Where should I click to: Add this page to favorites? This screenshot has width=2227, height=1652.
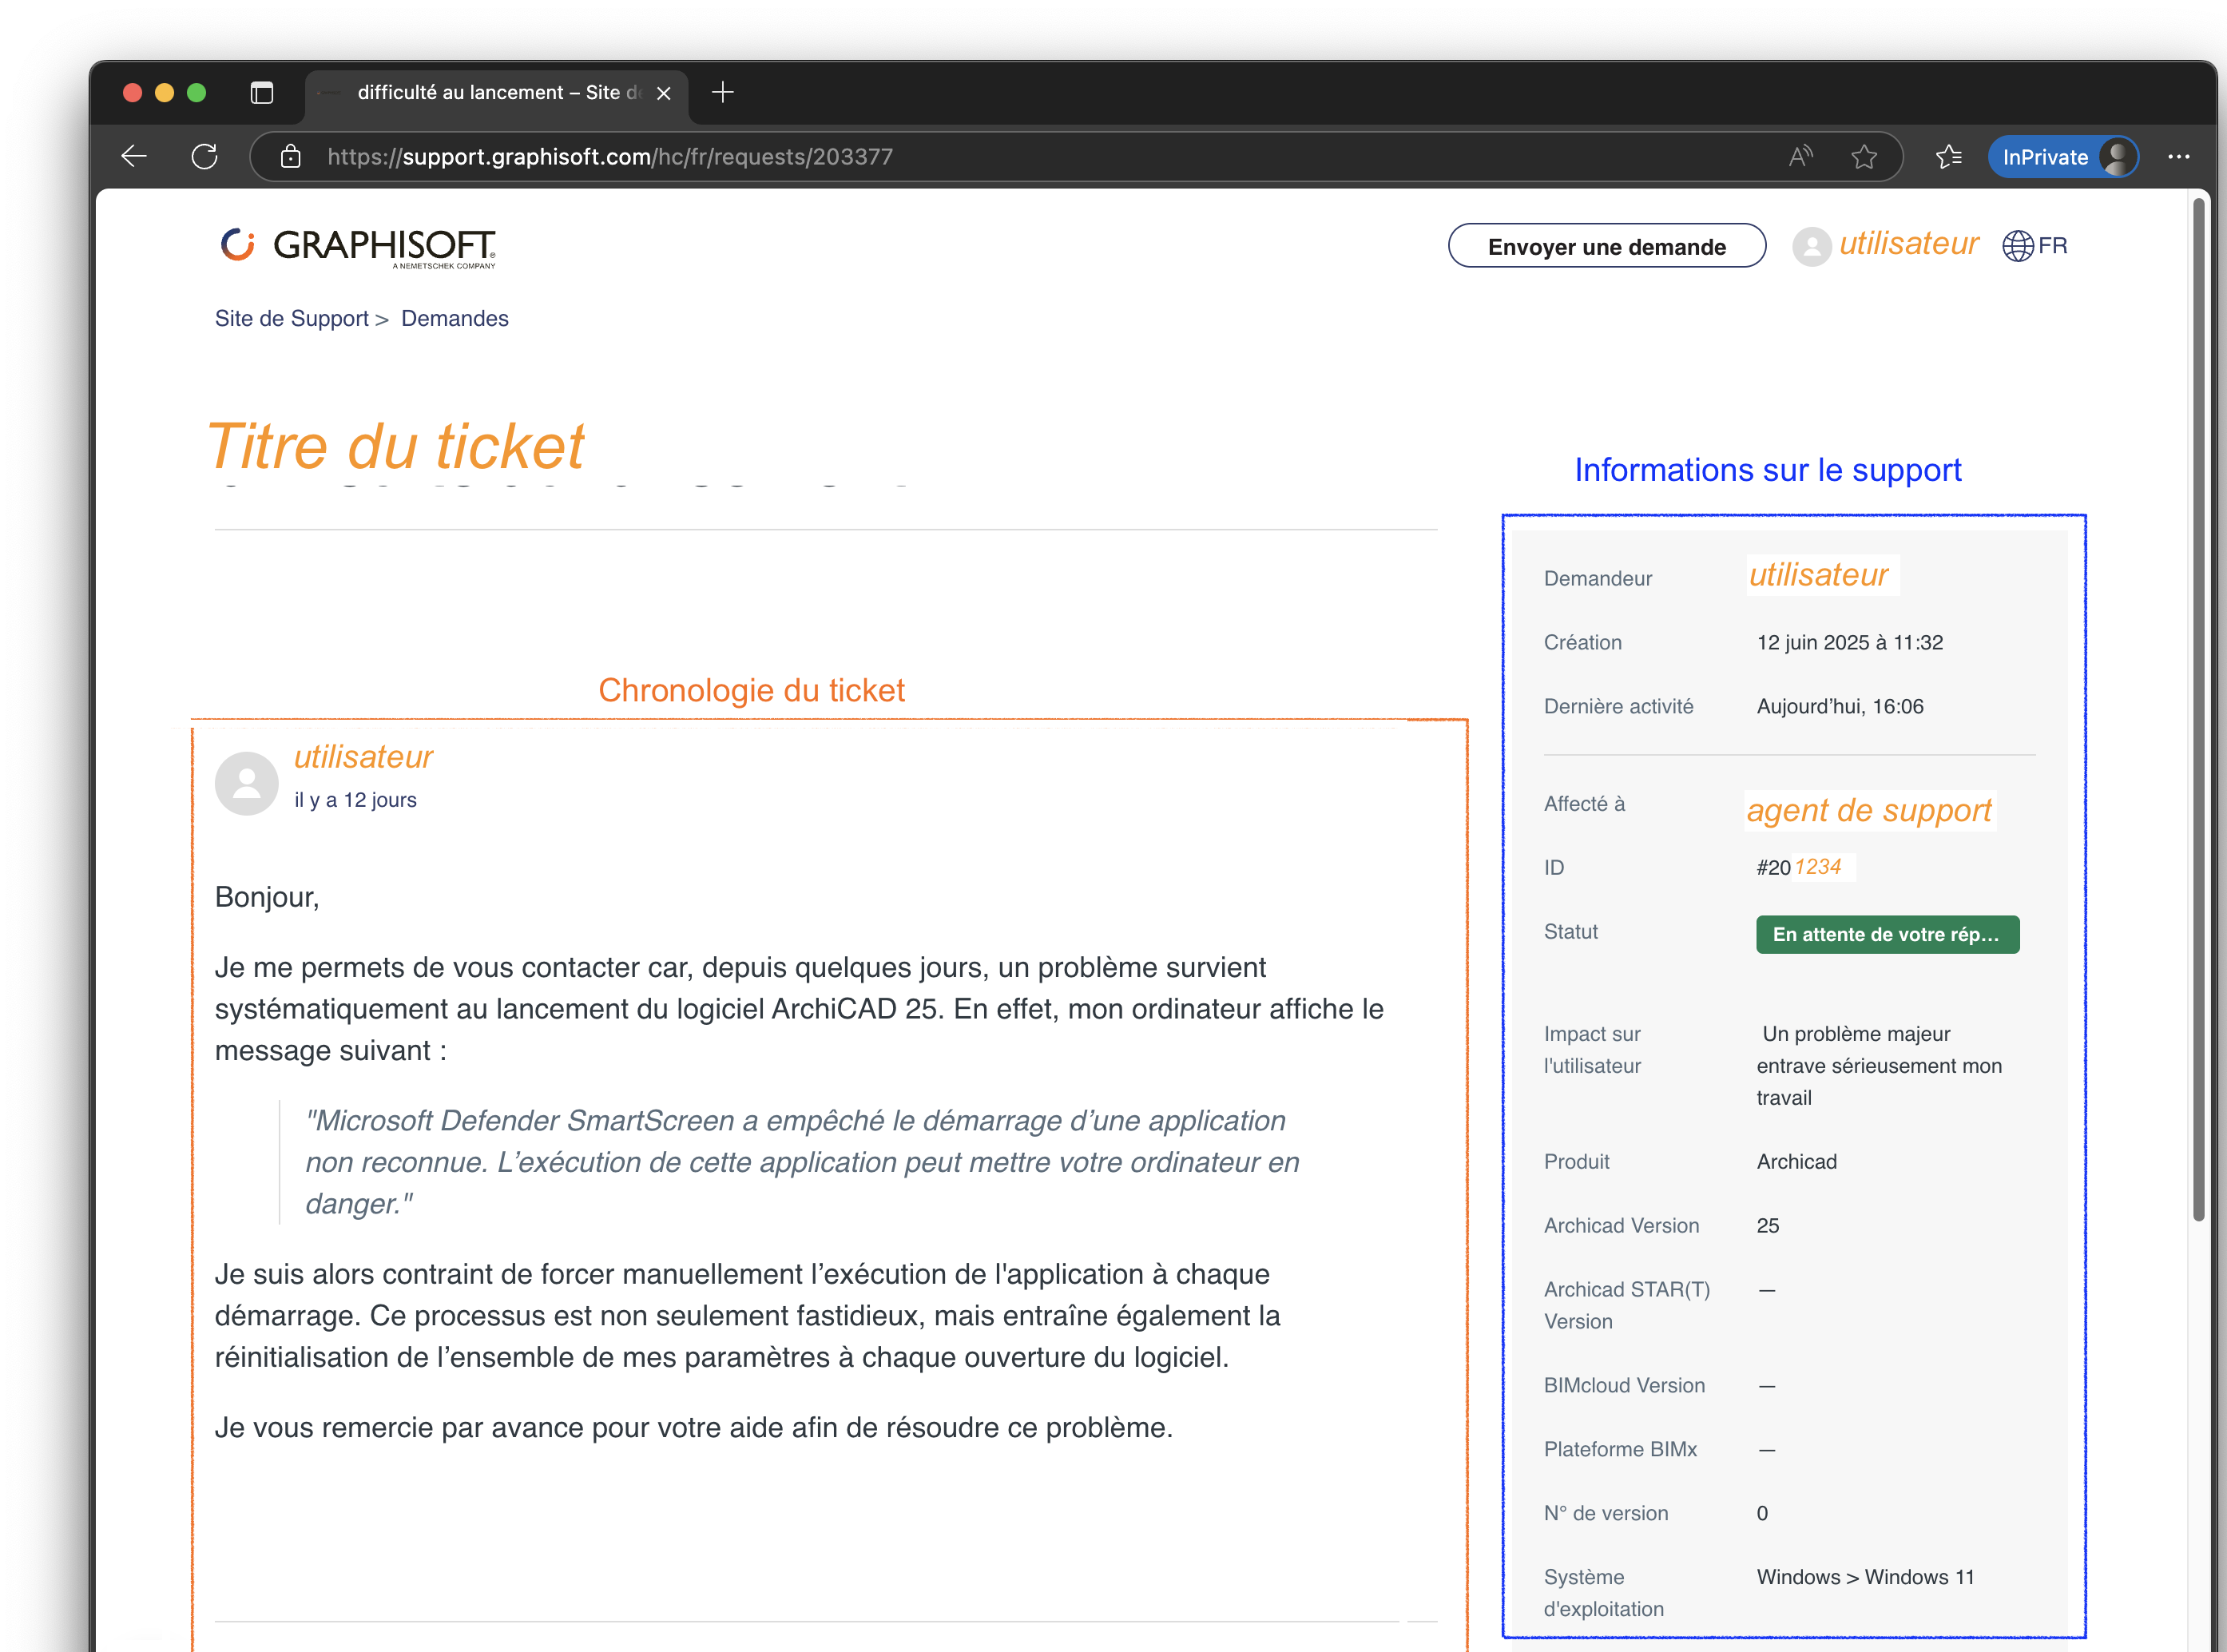pos(1864,156)
